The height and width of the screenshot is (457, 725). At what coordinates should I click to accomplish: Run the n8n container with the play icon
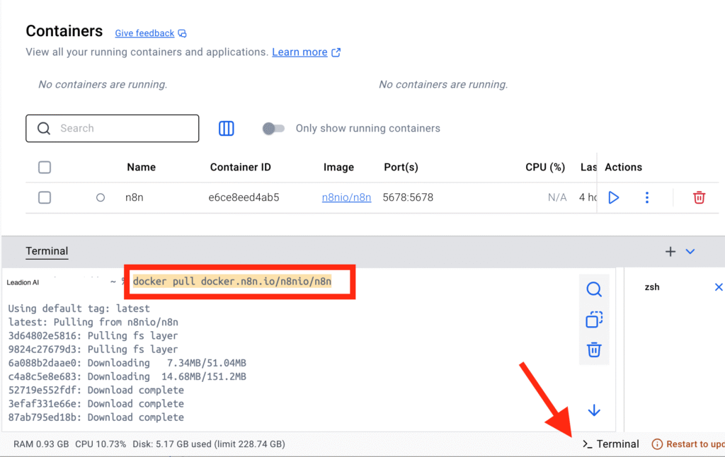(x=613, y=197)
